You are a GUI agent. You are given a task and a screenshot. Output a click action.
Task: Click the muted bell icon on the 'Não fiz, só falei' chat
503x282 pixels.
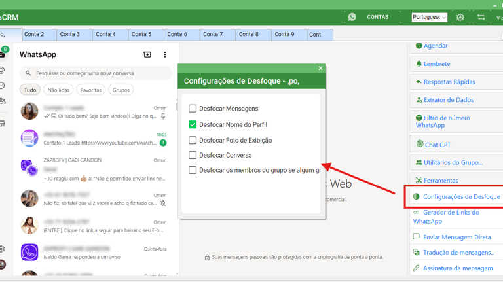(x=163, y=203)
